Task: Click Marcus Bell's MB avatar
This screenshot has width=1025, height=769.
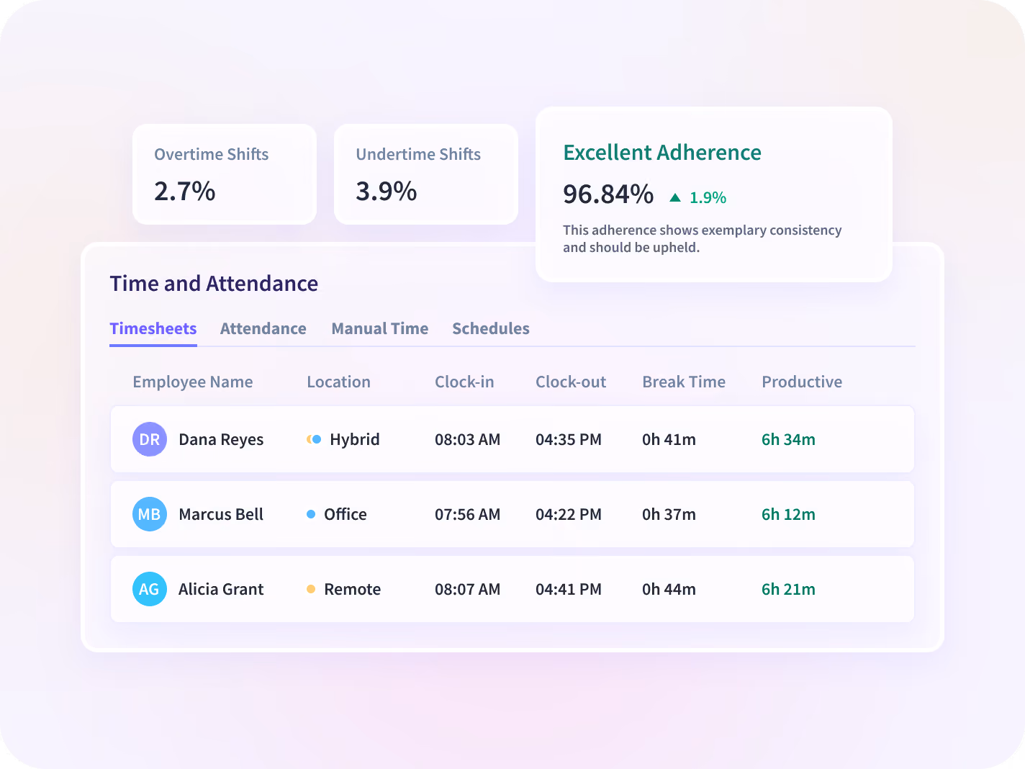Action: [x=150, y=514]
